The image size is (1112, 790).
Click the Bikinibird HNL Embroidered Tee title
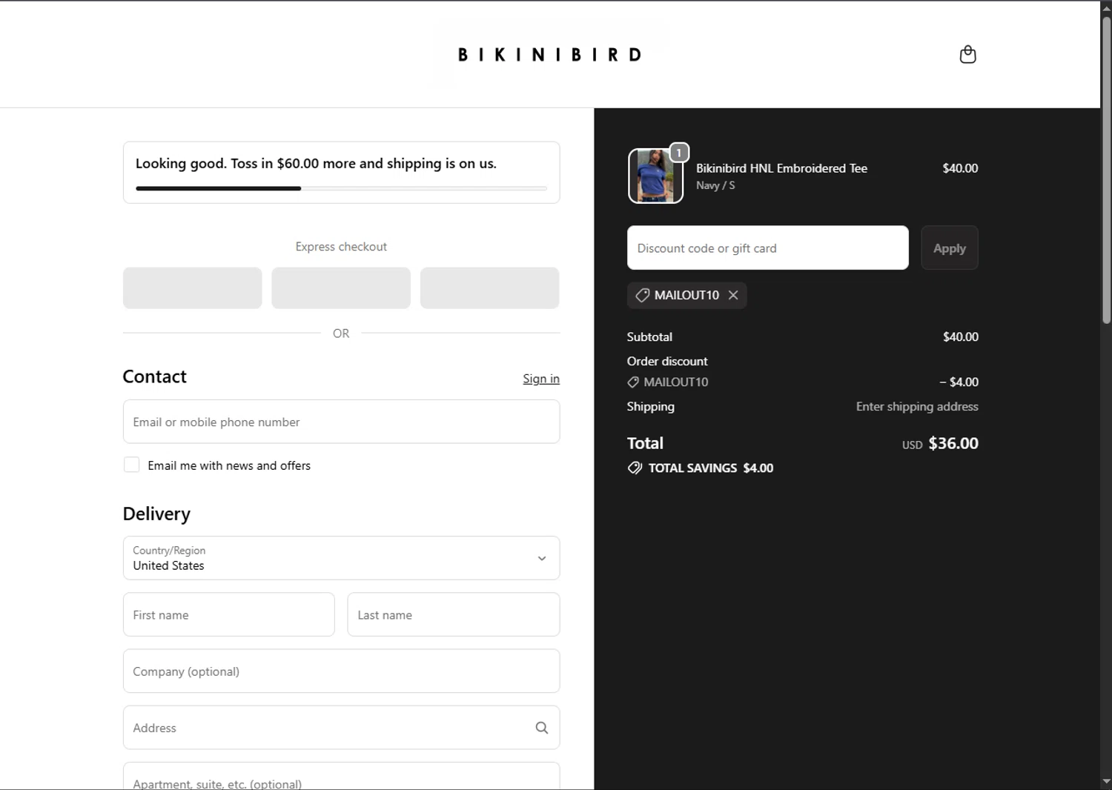coord(781,168)
